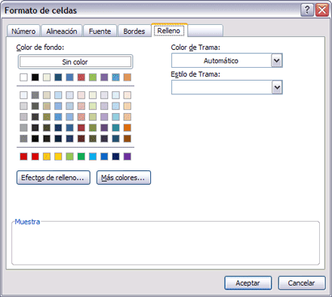Viewport: 332px width, 297px height.
Task: Click the Relleno tab
Action: click(x=169, y=31)
